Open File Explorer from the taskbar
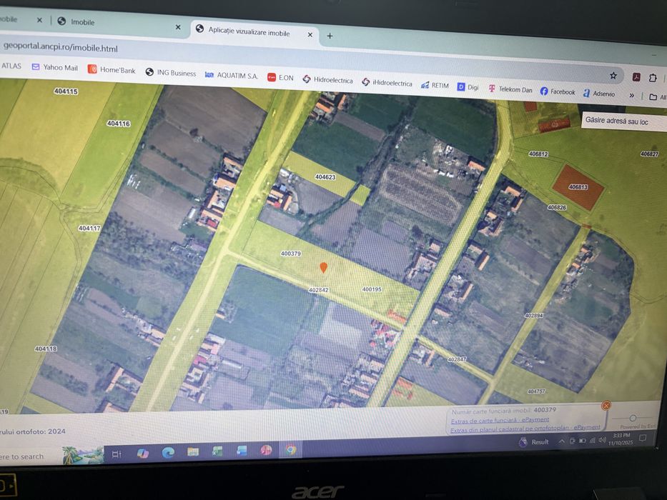The image size is (667, 500). click(x=193, y=451)
